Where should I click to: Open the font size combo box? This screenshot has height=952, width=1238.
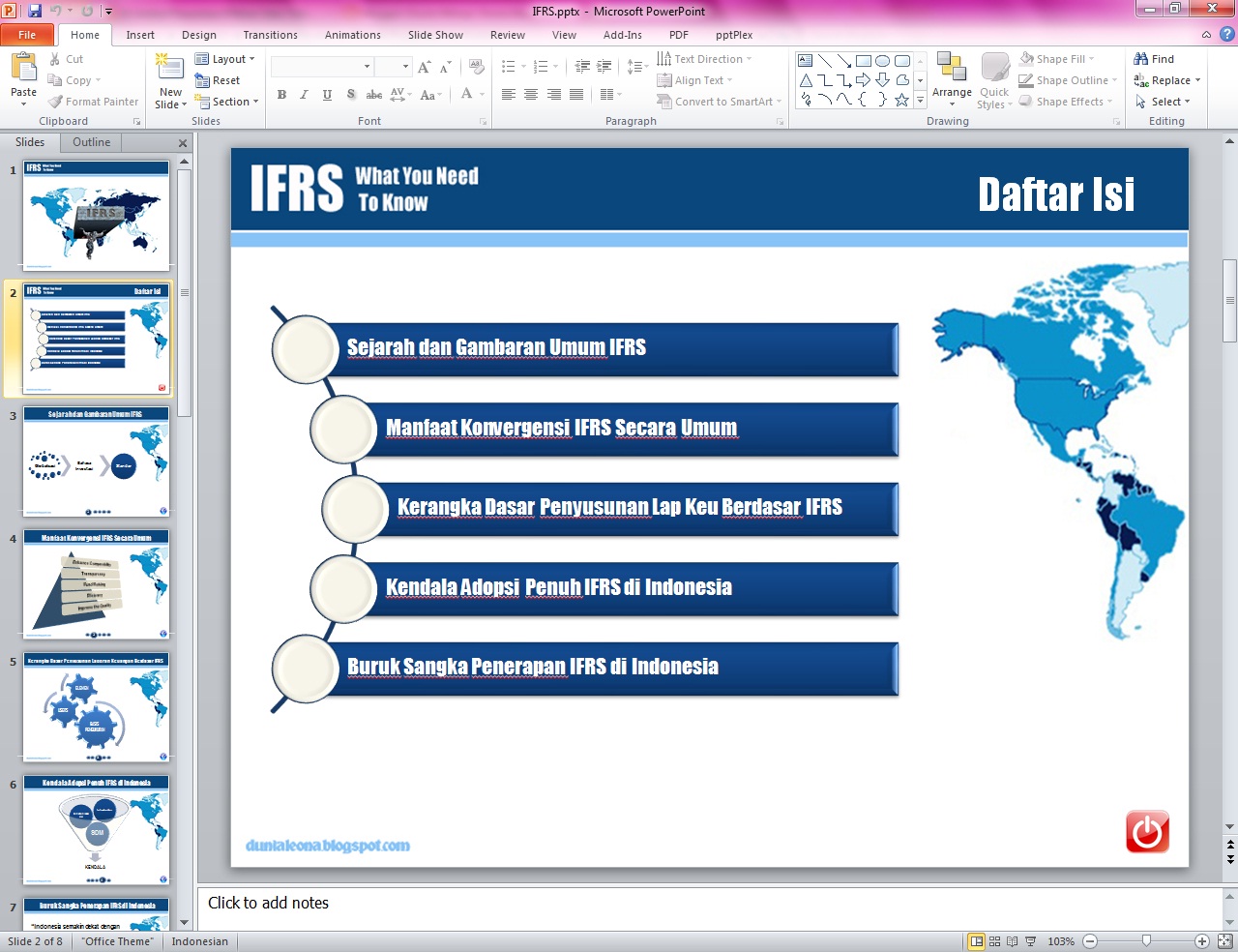click(394, 67)
